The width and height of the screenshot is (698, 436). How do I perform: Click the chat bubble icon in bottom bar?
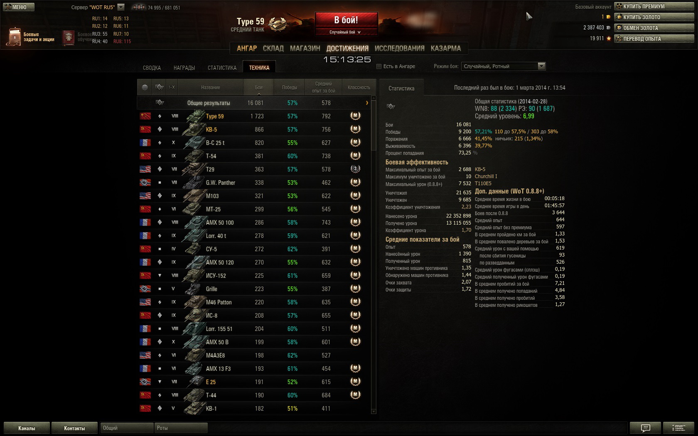pos(645,428)
